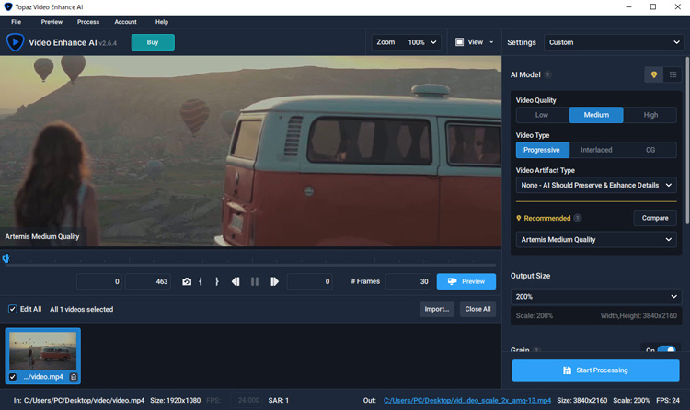Click the video timeline scrub bar

point(251,265)
